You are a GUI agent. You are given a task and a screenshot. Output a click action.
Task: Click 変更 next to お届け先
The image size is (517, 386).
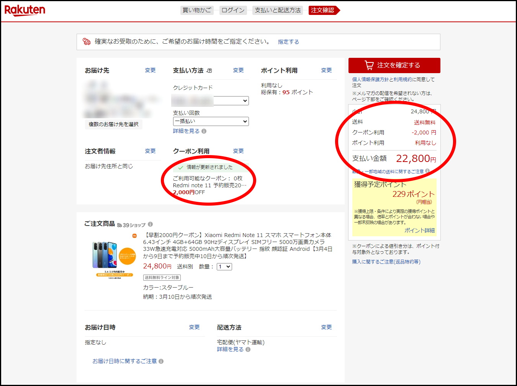pyautogui.click(x=150, y=70)
